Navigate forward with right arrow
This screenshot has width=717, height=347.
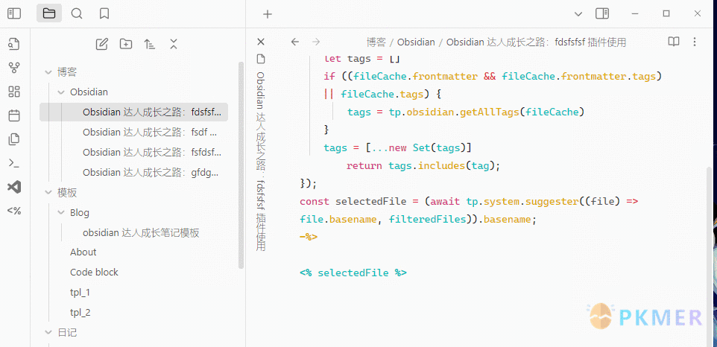click(316, 42)
